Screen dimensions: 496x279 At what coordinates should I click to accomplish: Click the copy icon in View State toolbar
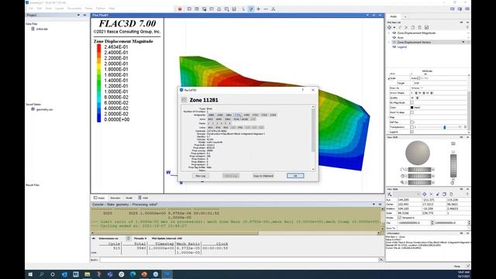[444, 194]
